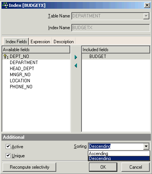Click the Index Name input field

click(111, 28)
